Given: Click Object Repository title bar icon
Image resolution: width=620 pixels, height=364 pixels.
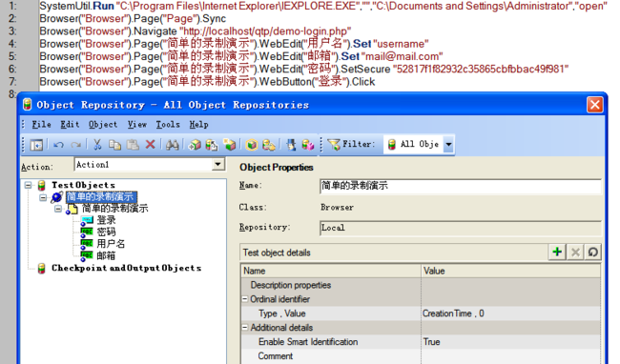Looking at the screenshot, I should [28, 105].
